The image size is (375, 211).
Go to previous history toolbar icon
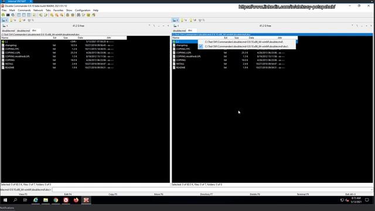(x=40, y=15)
